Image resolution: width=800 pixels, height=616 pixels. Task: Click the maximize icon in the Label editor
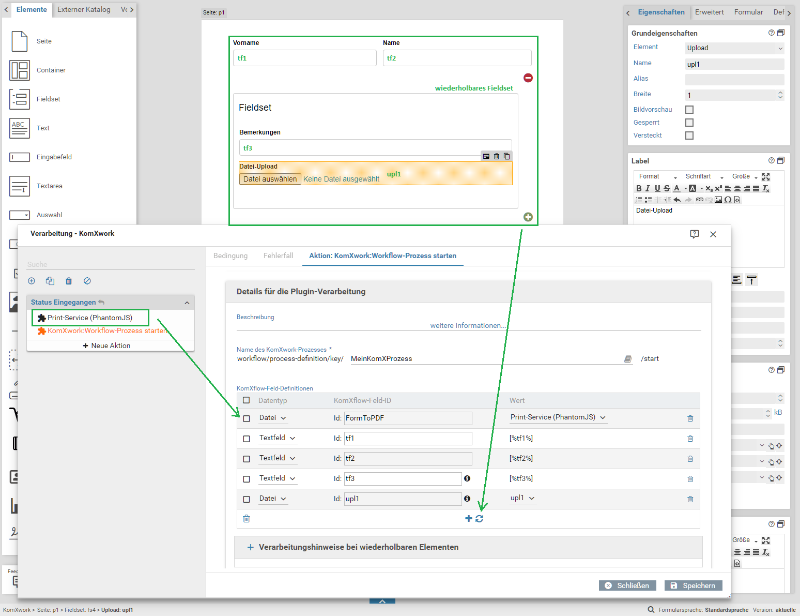pyautogui.click(x=766, y=177)
